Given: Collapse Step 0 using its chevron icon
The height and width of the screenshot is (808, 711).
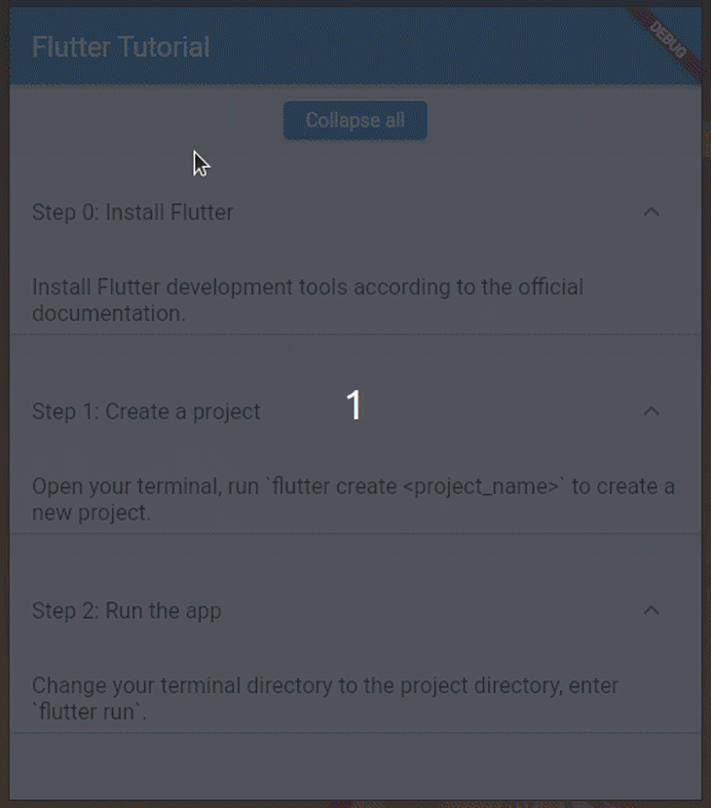Looking at the screenshot, I should tap(652, 212).
